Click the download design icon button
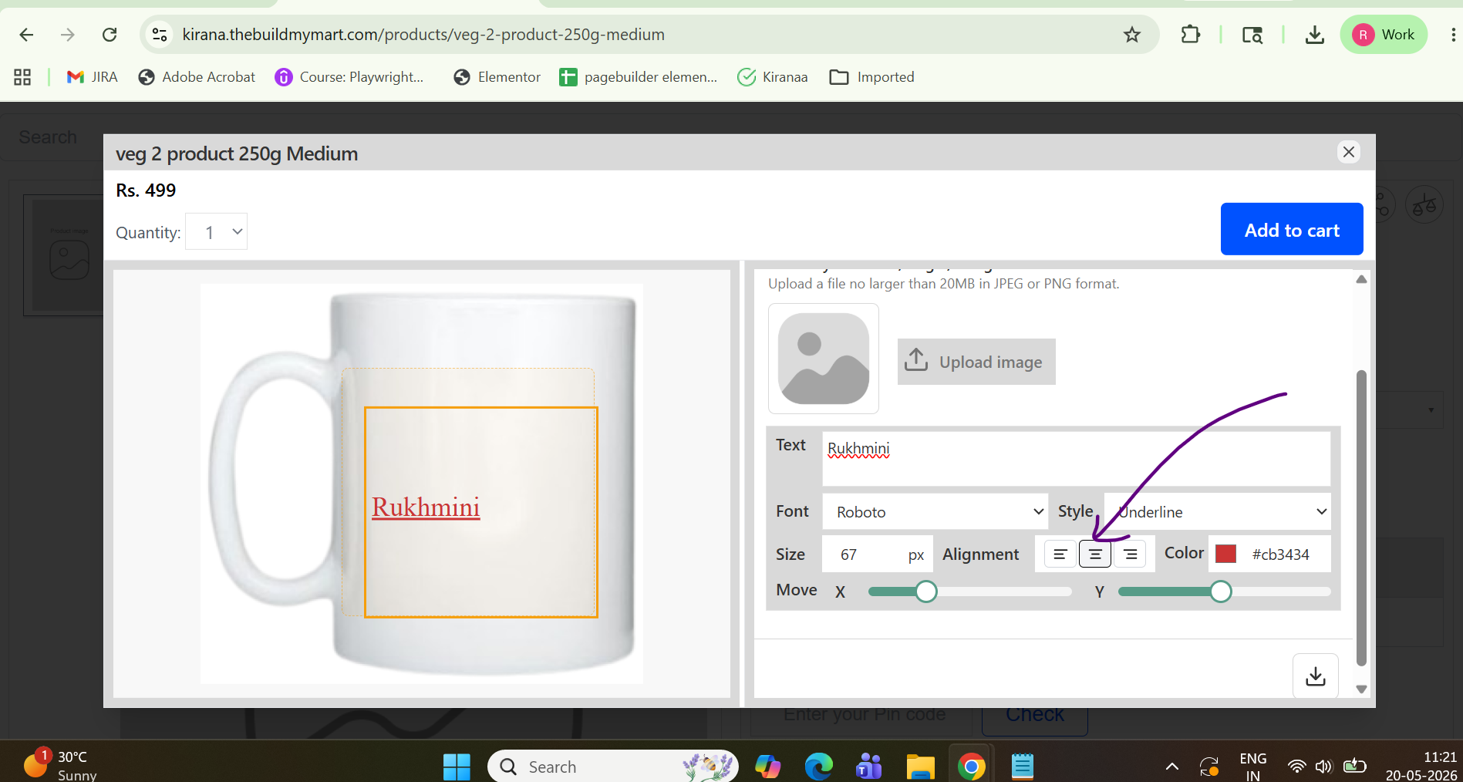This screenshot has width=1463, height=782. (1316, 676)
